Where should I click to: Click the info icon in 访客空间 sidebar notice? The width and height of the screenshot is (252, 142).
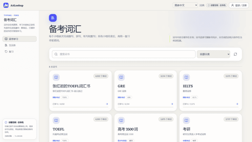pos(6,122)
